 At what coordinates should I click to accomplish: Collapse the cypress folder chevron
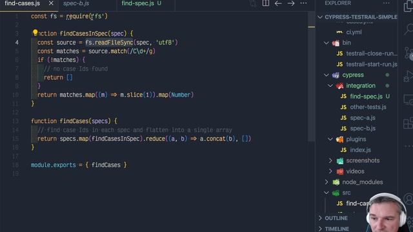point(327,75)
